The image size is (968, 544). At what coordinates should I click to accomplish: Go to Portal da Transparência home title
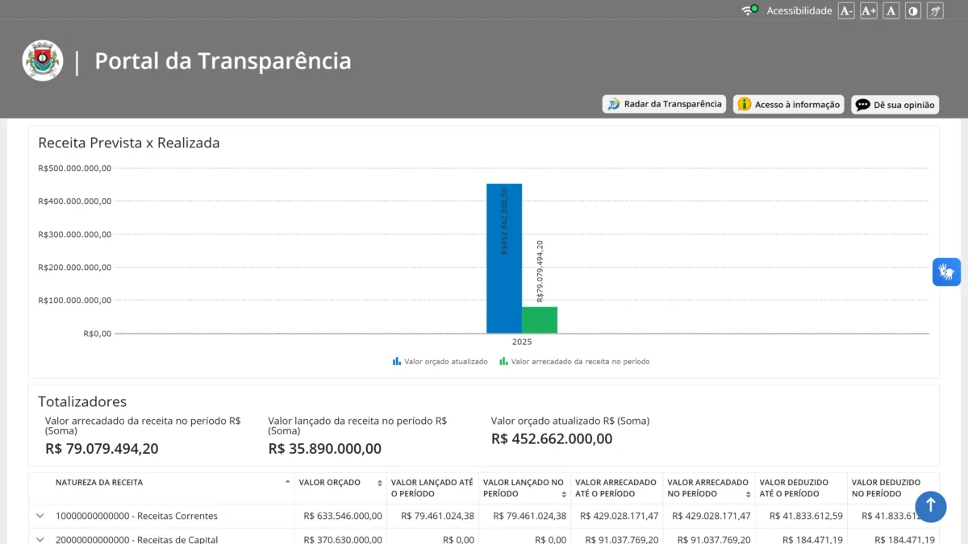(223, 60)
